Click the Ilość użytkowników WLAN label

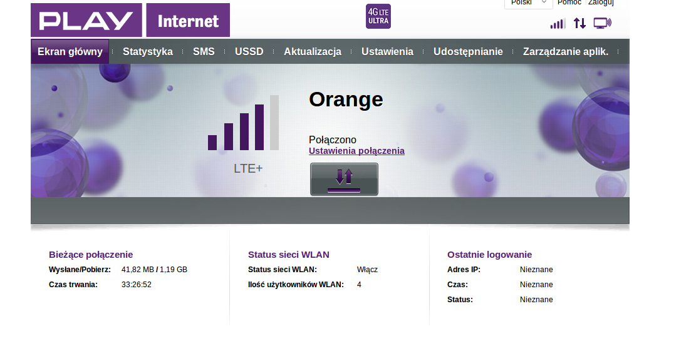click(296, 285)
